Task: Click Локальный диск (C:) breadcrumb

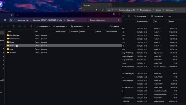Action: click(x=127, y=10)
